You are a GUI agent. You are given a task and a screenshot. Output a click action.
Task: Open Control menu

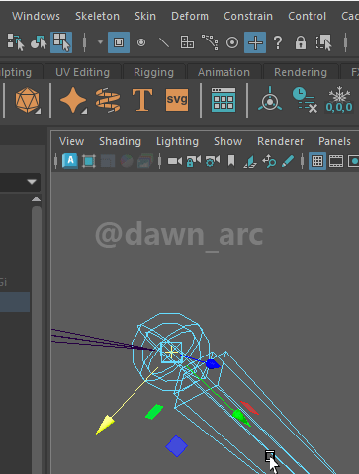(307, 16)
